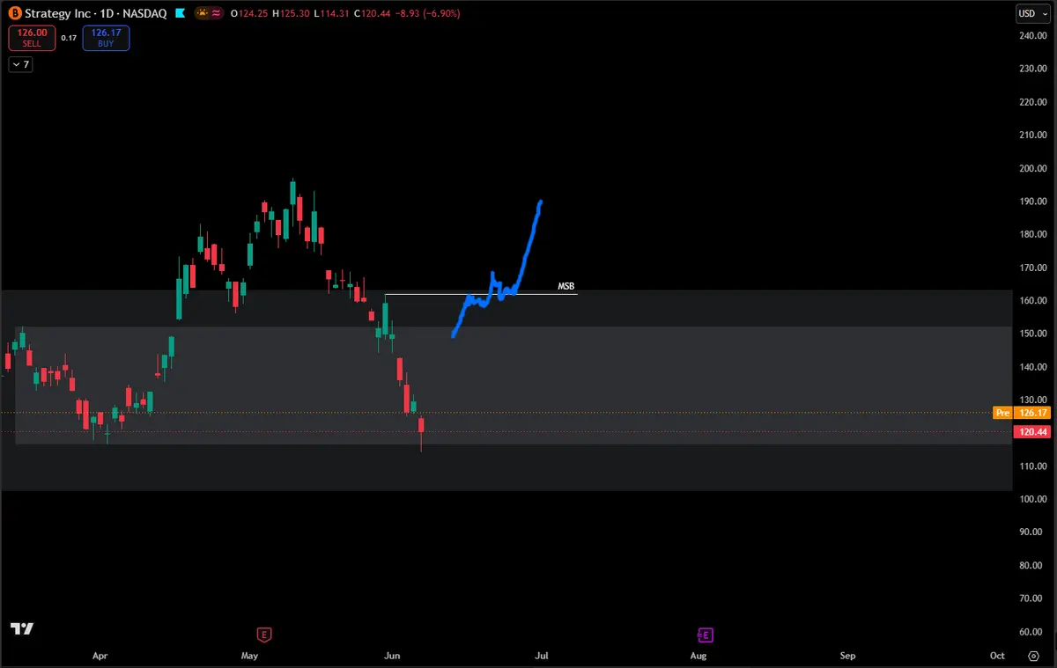
Task: Click the pre-market sun session icon
Action: tap(203, 14)
